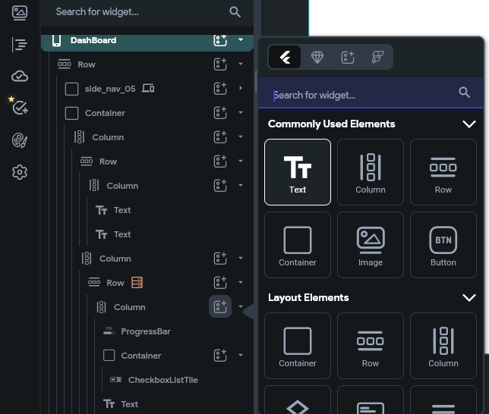Click responsive visibility icon beside side_nav_05
Image resolution: width=489 pixels, height=414 pixels.
[x=148, y=89]
